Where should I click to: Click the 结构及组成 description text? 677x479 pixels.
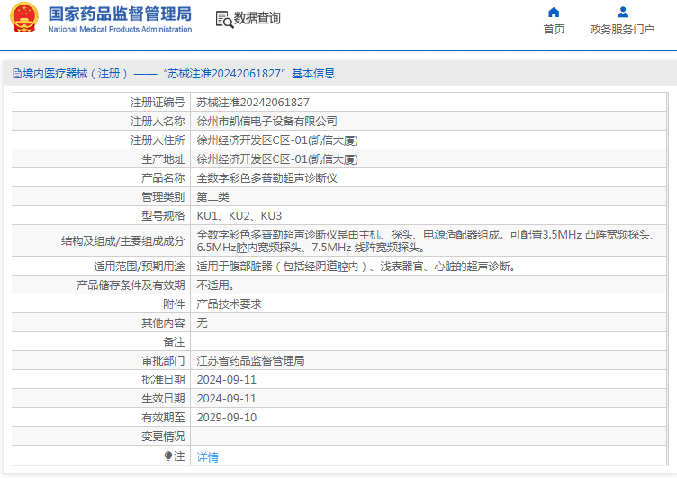coord(427,241)
